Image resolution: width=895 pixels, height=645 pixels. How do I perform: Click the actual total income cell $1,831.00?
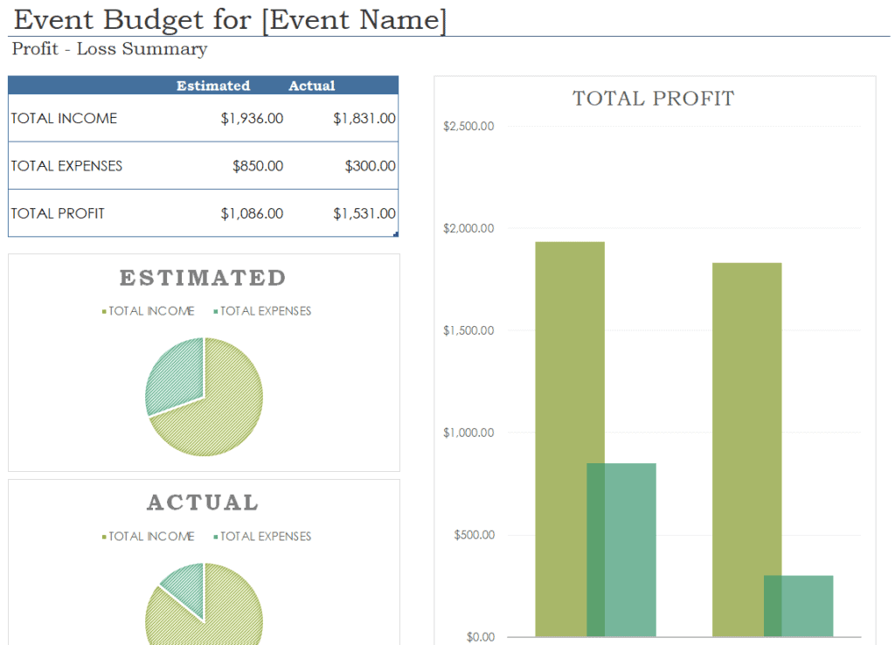pos(364,118)
